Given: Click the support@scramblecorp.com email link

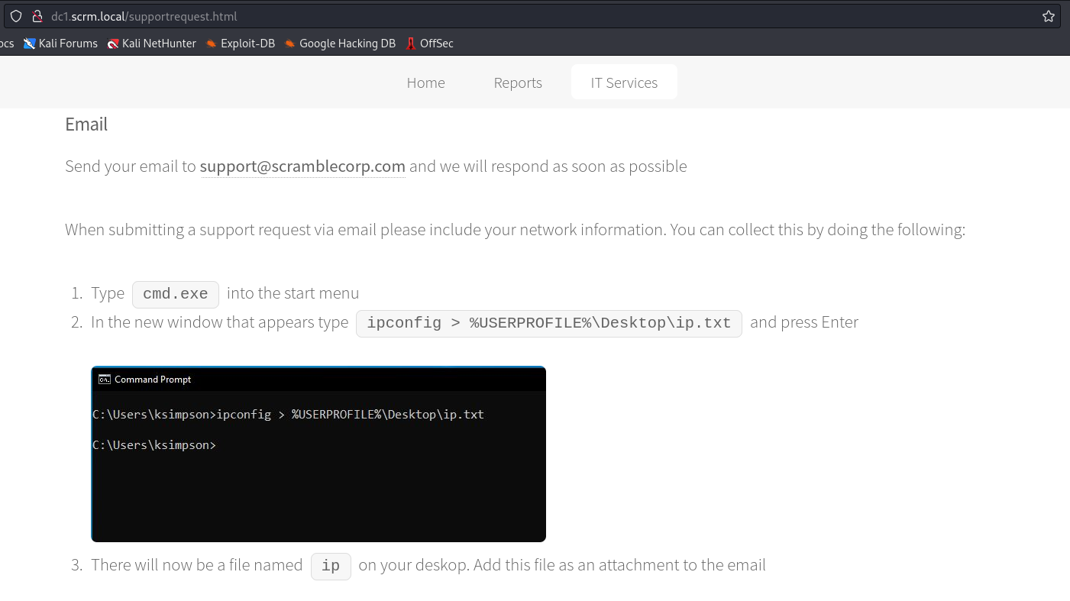Looking at the screenshot, I should [x=302, y=166].
